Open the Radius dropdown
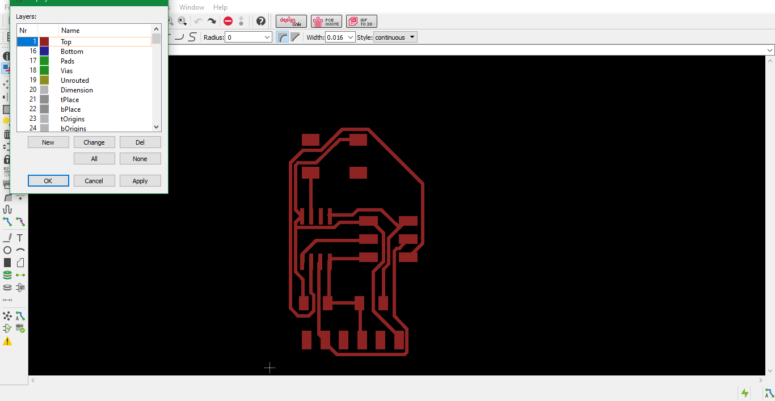This screenshot has width=775, height=401. [x=267, y=37]
